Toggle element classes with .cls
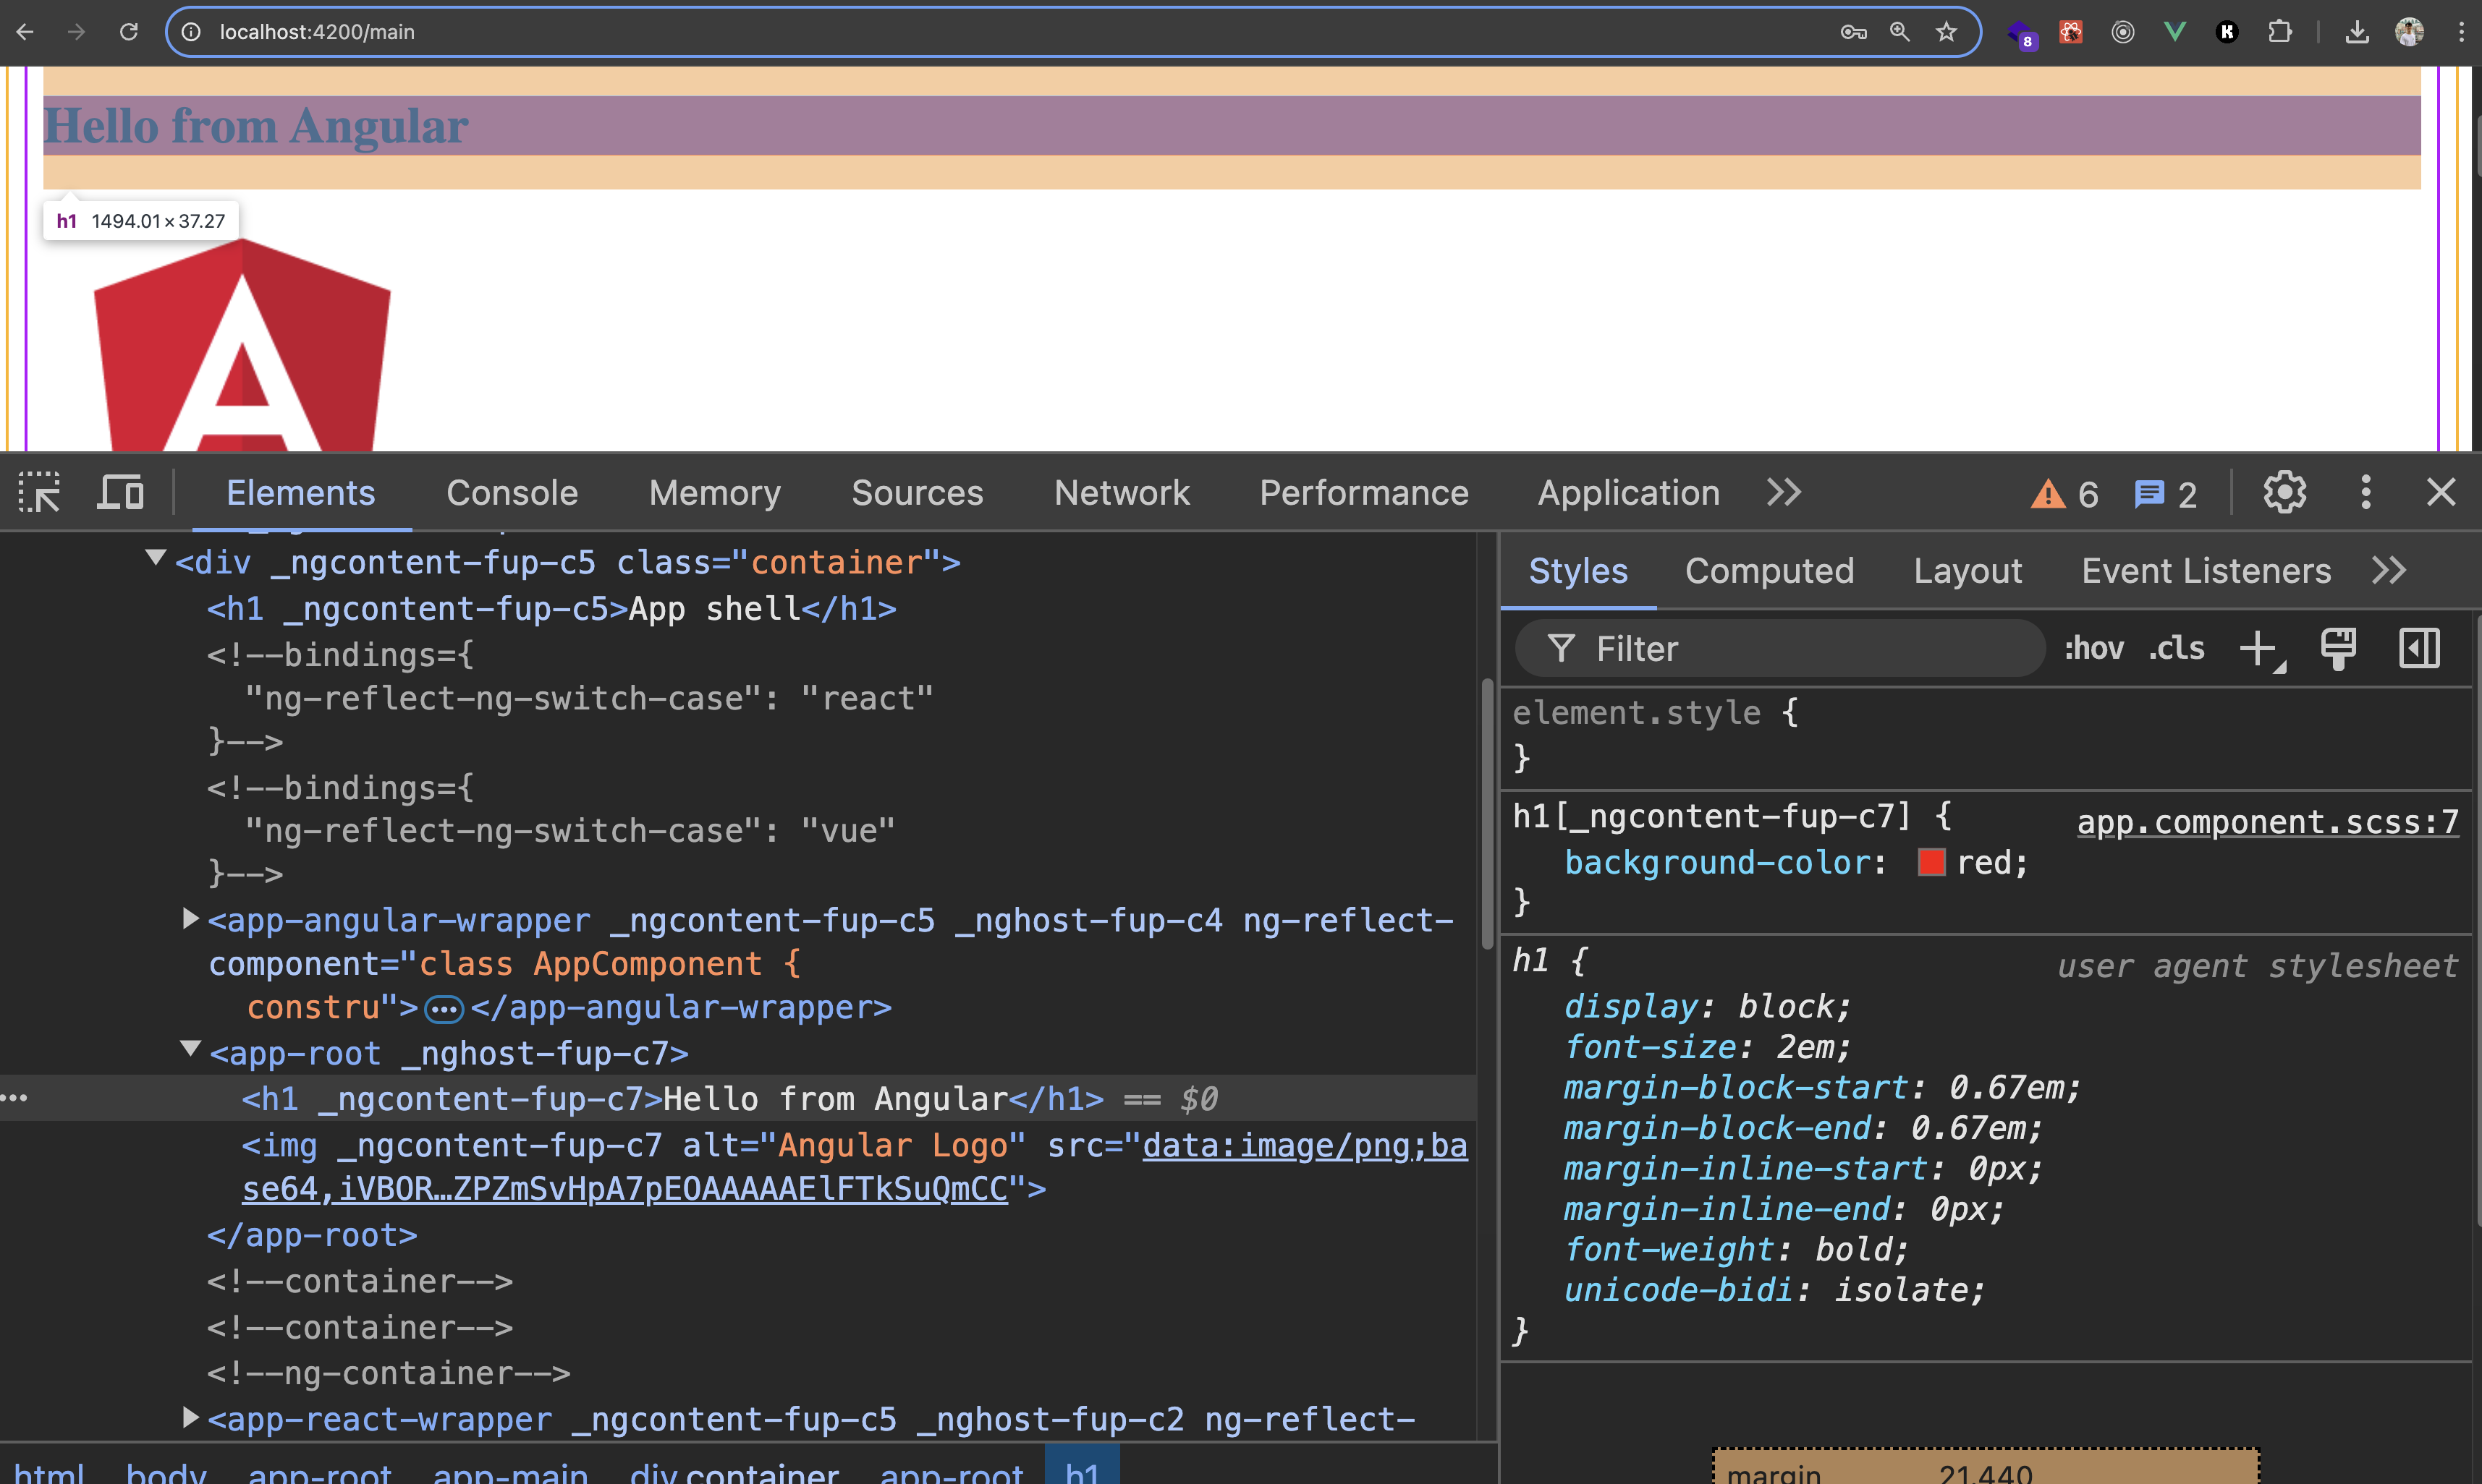This screenshot has width=2482, height=1484. [x=2175, y=648]
